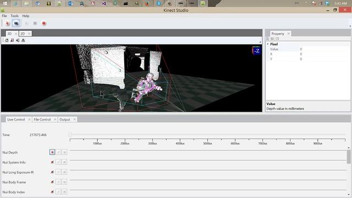Viewport: 352px width, 198px height.
Task: Click the -Z axis orientation cube
Action: tap(256, 51)
